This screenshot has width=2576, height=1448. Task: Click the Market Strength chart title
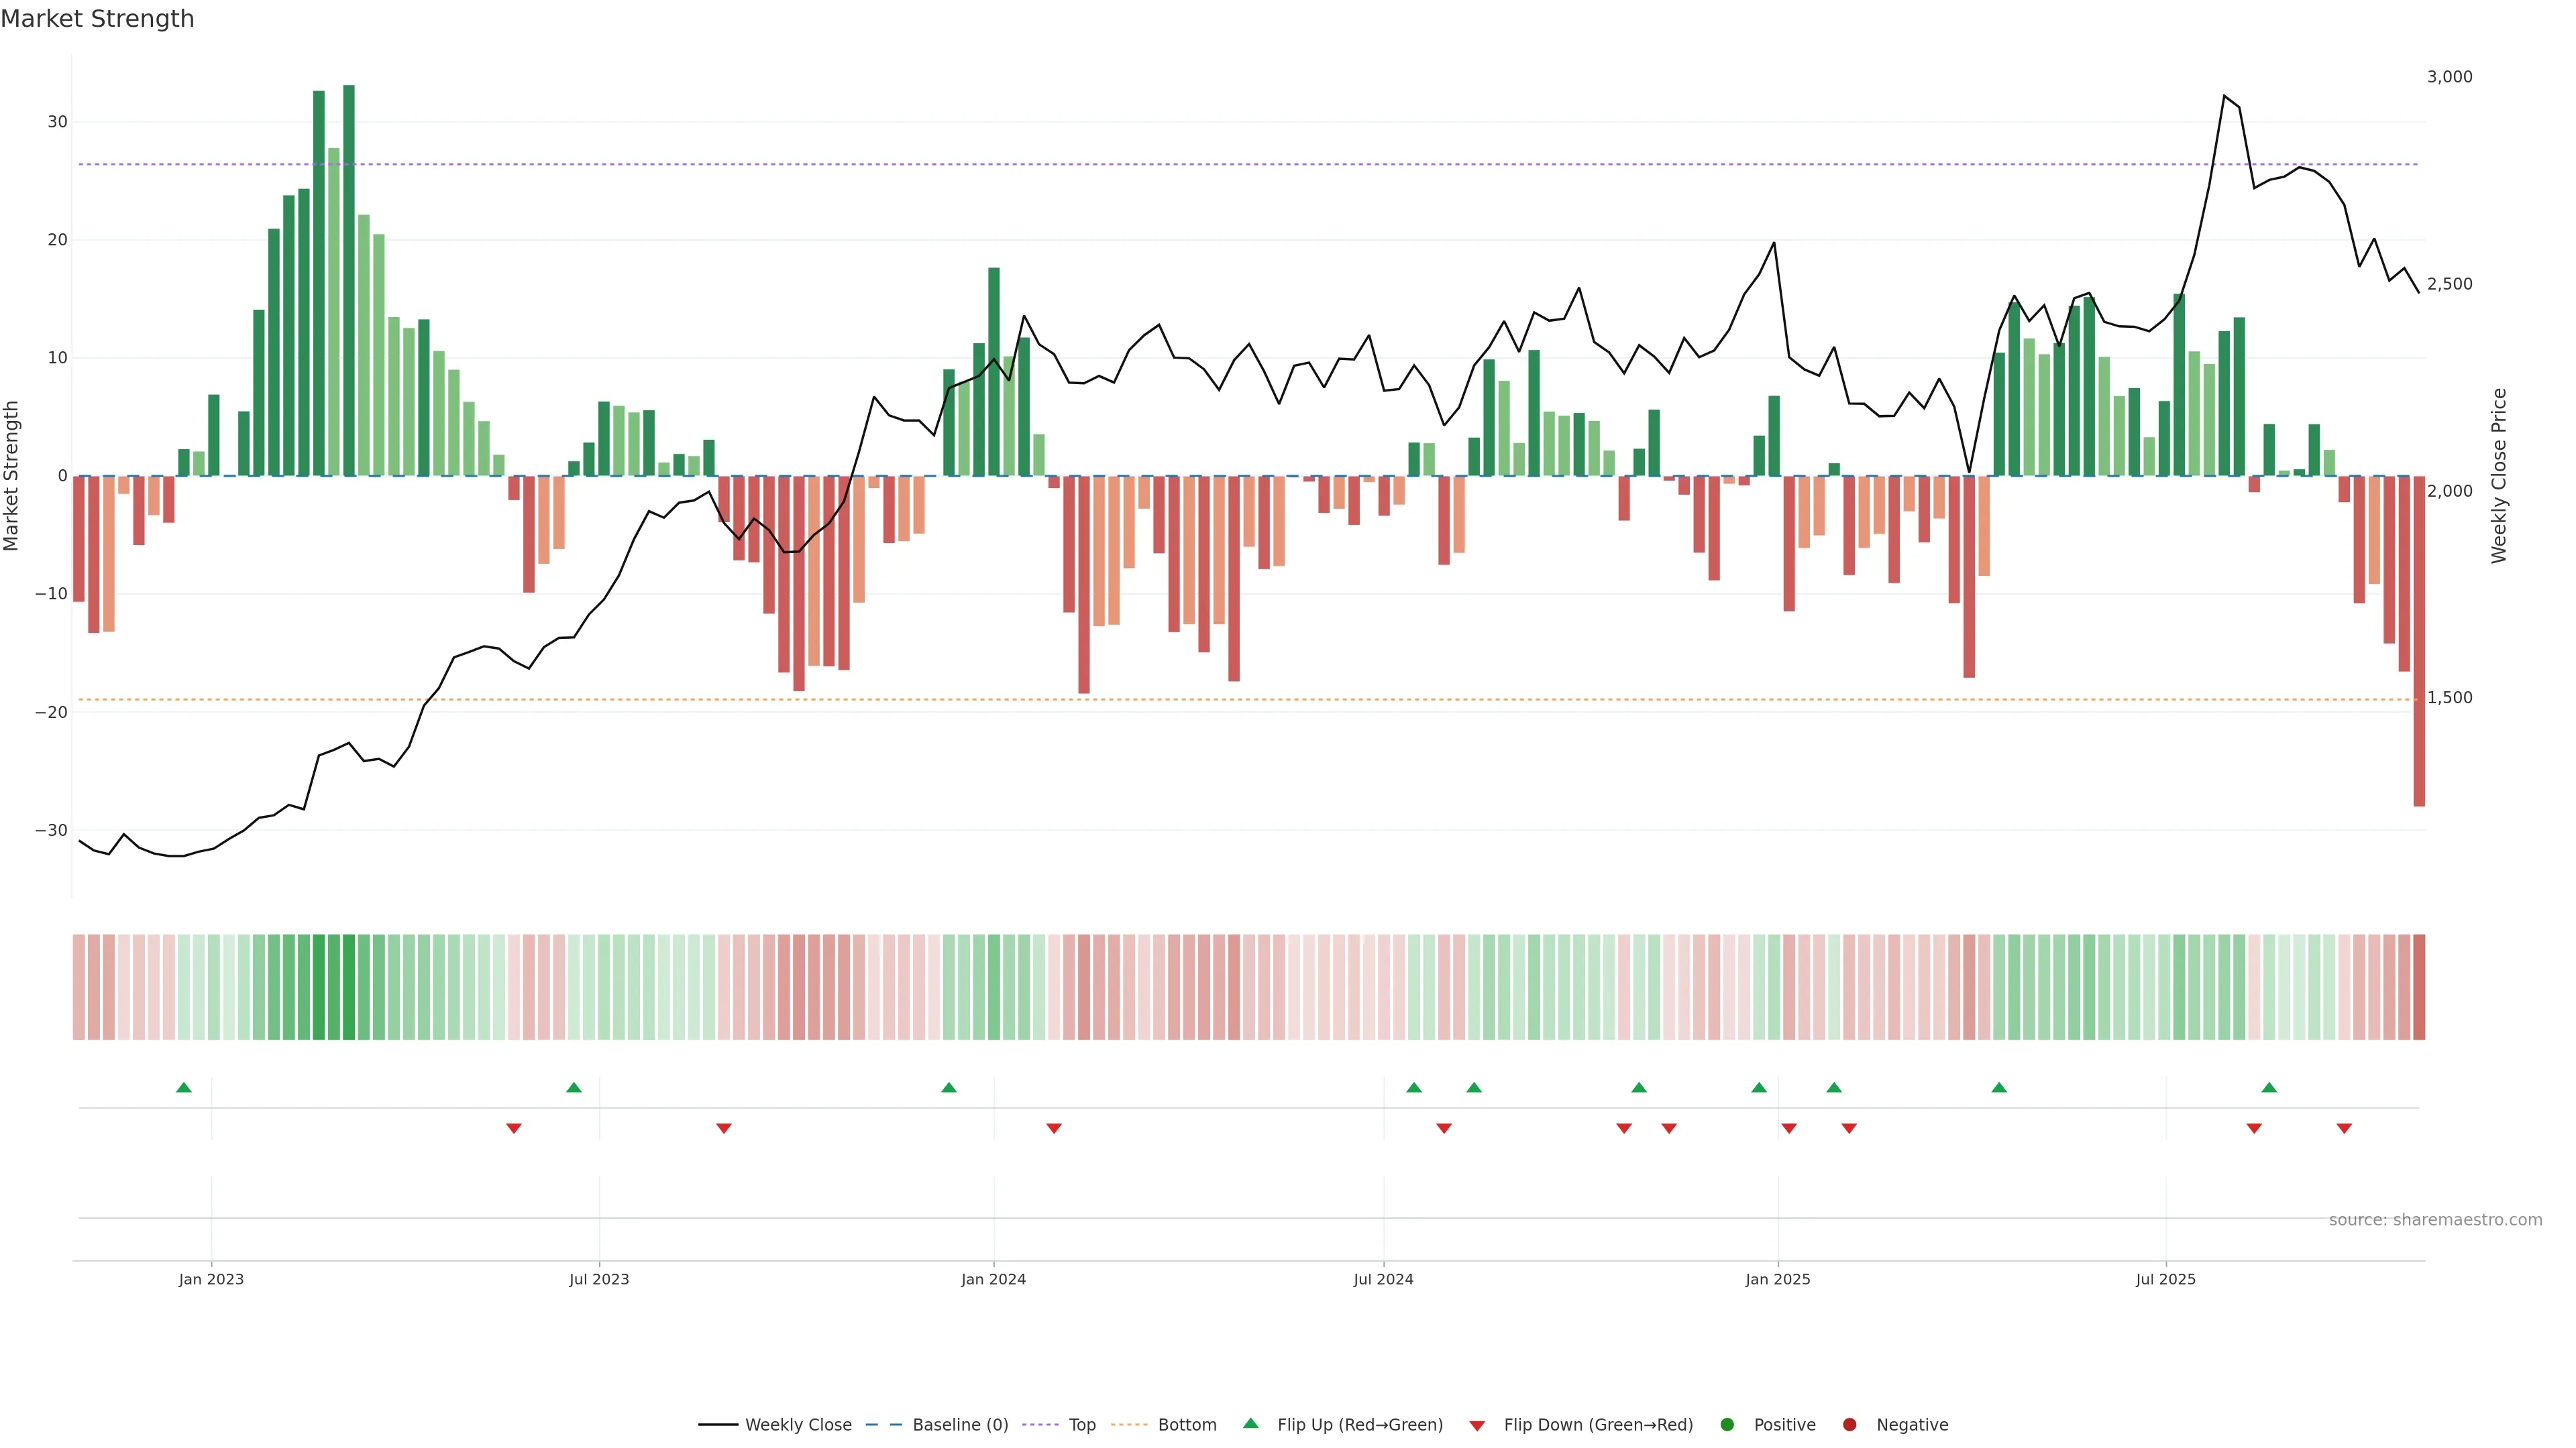click(x=97, y=19)
